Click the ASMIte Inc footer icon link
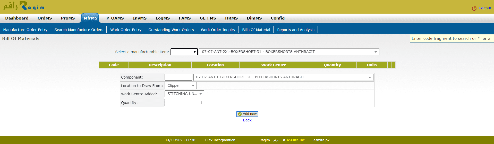 click(284, 140)
